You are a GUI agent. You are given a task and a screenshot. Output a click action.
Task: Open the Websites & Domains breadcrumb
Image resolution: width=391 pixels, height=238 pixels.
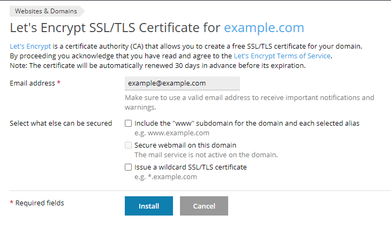pos(46,11)
